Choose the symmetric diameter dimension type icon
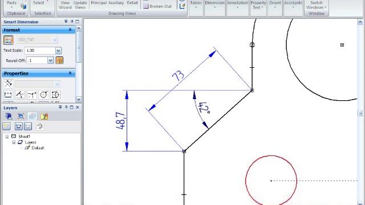The width and height of the screenshot is (365, 205). (x=55, y=95)
